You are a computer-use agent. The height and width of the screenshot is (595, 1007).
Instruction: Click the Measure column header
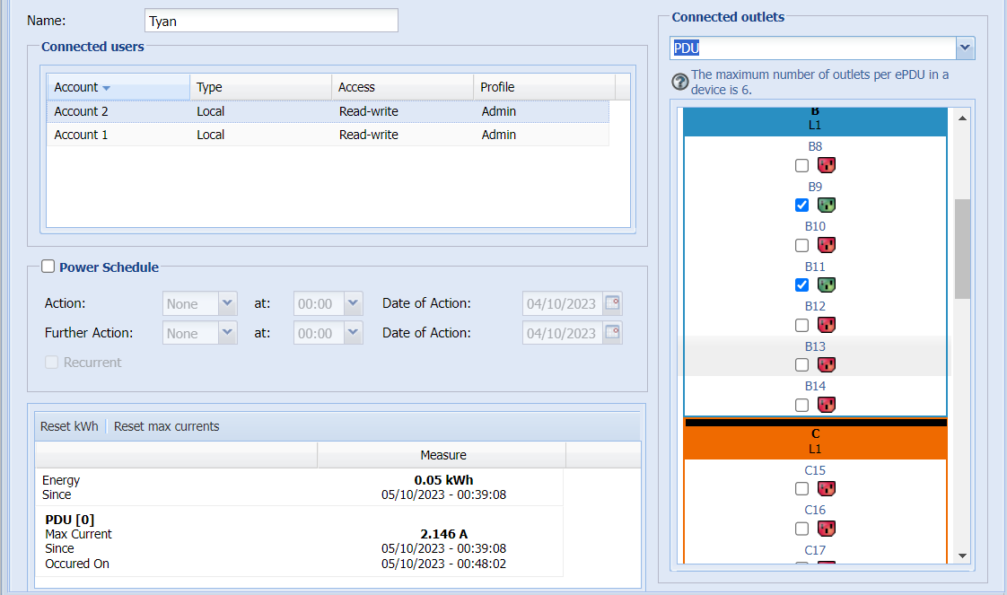pyautogui.click(x=442, y=455)
